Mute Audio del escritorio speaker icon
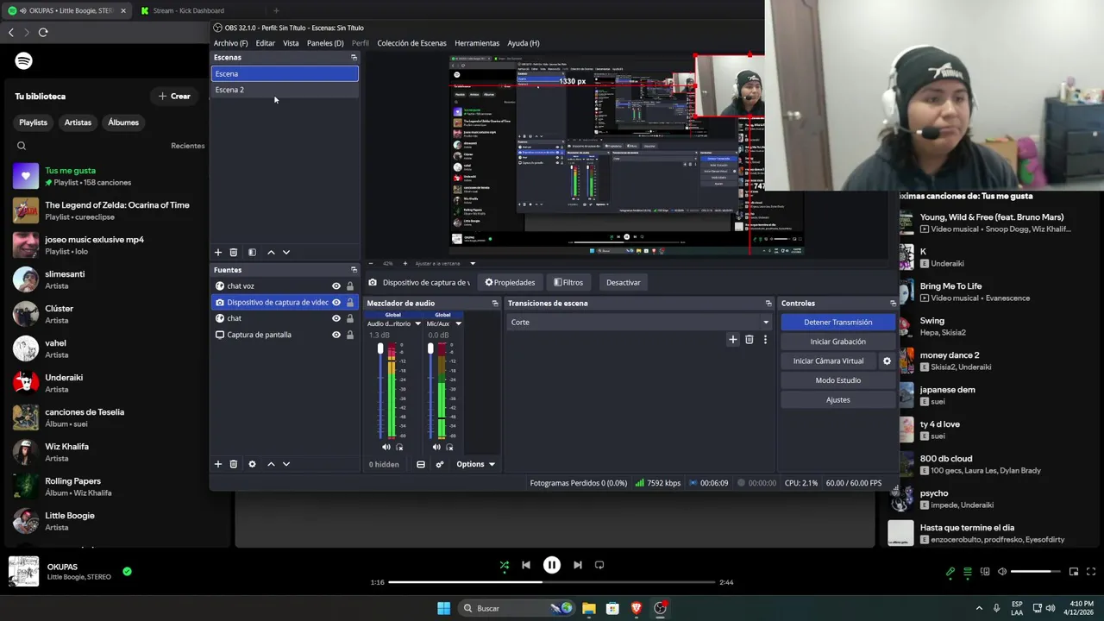This screenshot has height=621, width=1104. click(x=386, y=447)
